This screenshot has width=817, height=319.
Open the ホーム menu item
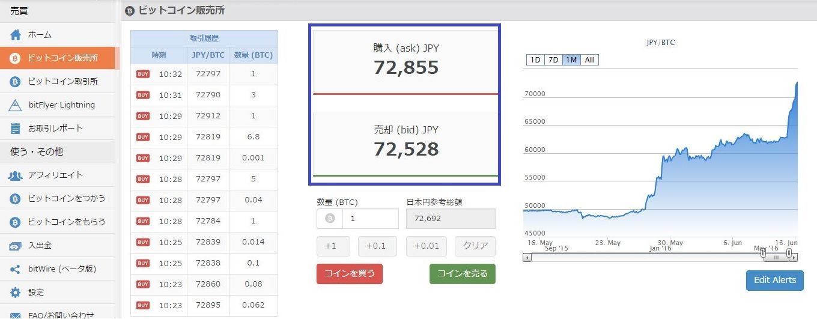tap(57, 35)
